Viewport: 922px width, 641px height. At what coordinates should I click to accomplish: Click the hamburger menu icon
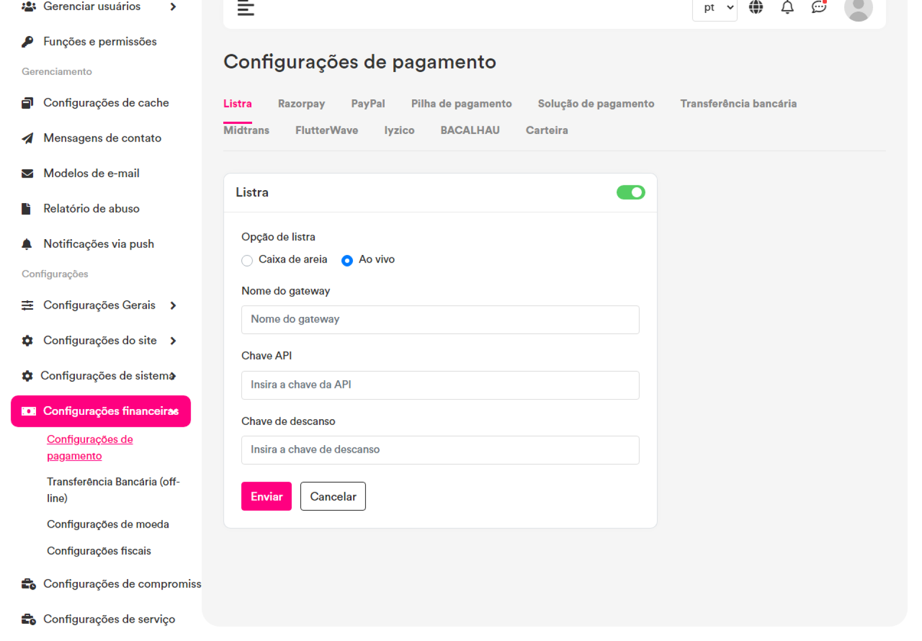tap(245, 8)
